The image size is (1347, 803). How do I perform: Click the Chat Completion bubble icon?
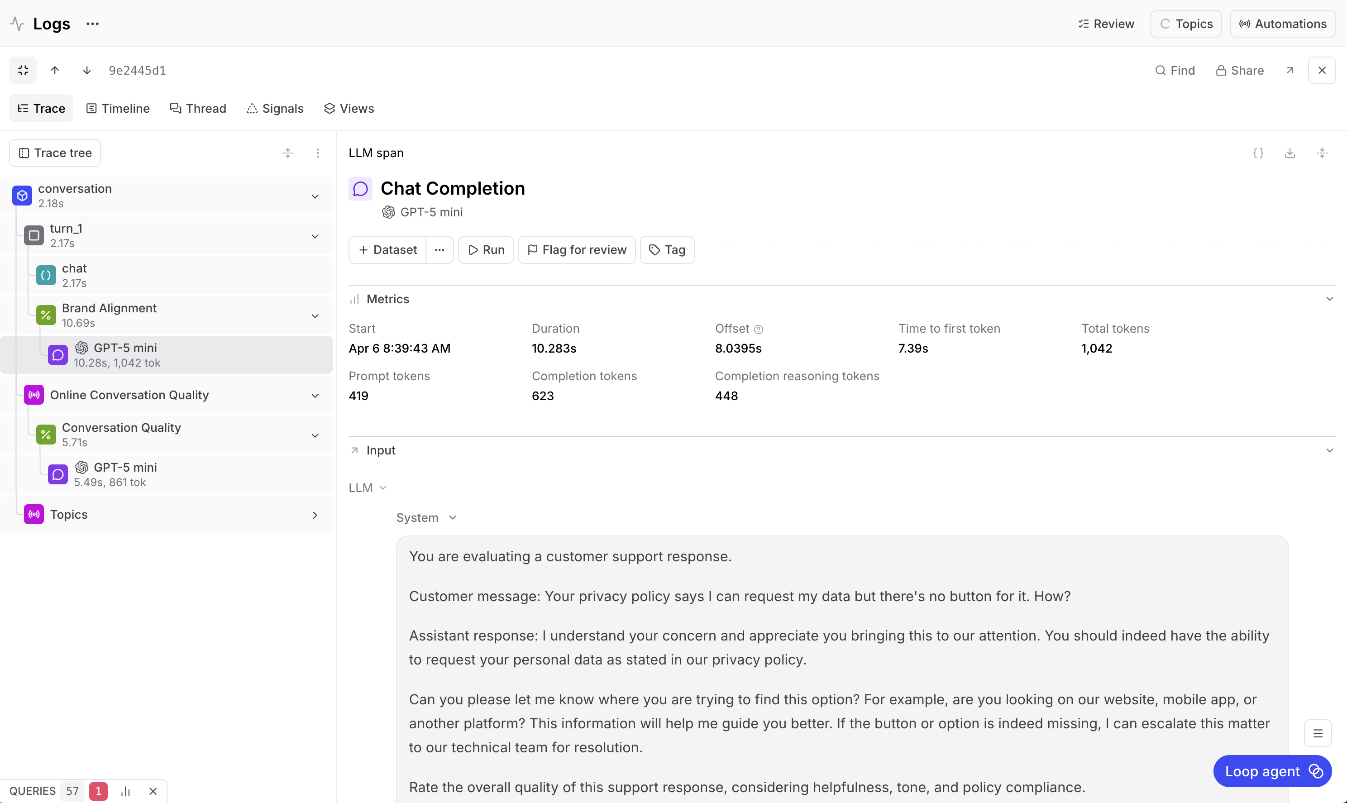click(x=360, y=189)
